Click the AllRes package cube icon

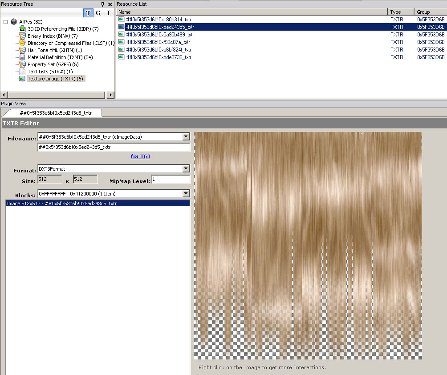click(x=14, y=22)
